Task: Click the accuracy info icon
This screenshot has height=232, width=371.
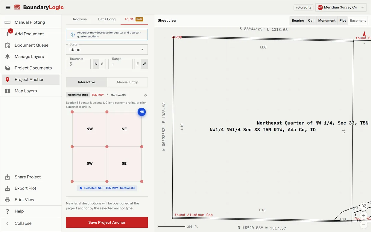Action: 72,34
